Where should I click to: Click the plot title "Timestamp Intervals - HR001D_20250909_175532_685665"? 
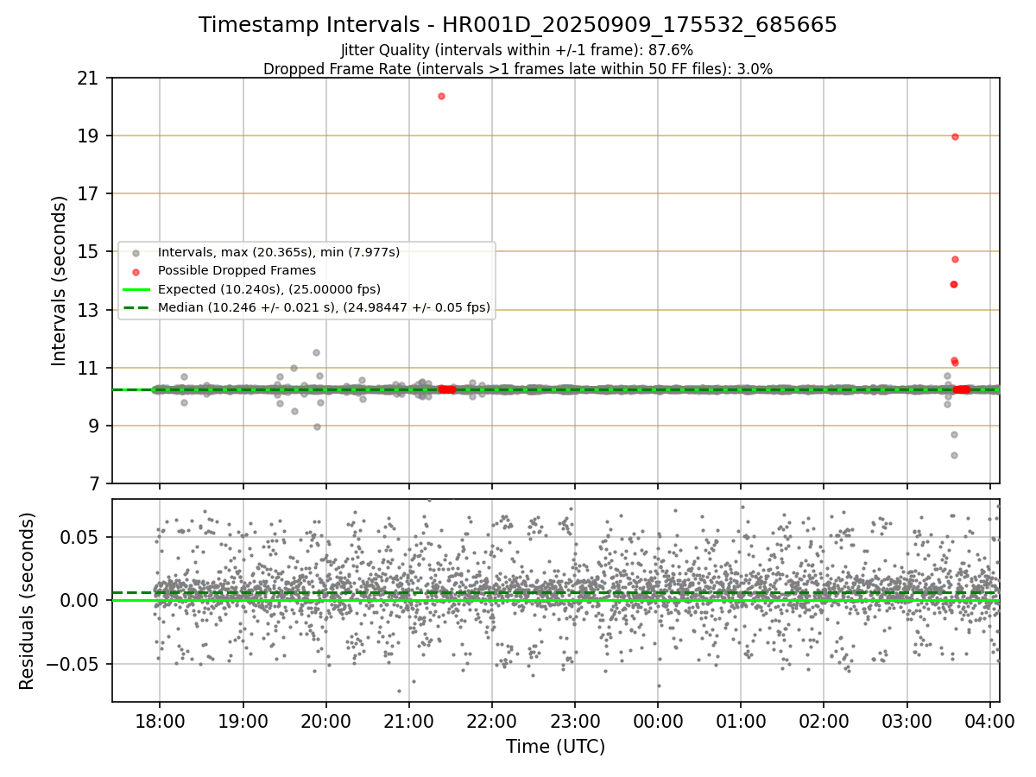click(518, 25)
